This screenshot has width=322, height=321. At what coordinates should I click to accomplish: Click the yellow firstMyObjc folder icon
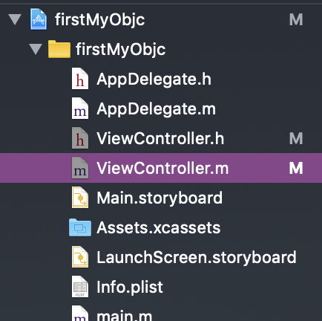(x=59, y=49)
